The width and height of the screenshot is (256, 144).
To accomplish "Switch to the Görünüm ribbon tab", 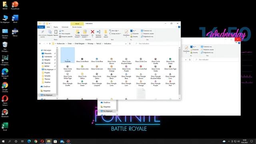I will click(65, 27).
